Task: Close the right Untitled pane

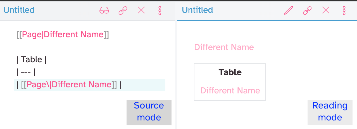Action: point(326,10)
